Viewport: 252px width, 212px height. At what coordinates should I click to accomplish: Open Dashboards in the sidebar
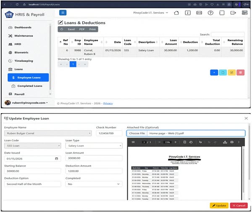(x=23, y=27)
